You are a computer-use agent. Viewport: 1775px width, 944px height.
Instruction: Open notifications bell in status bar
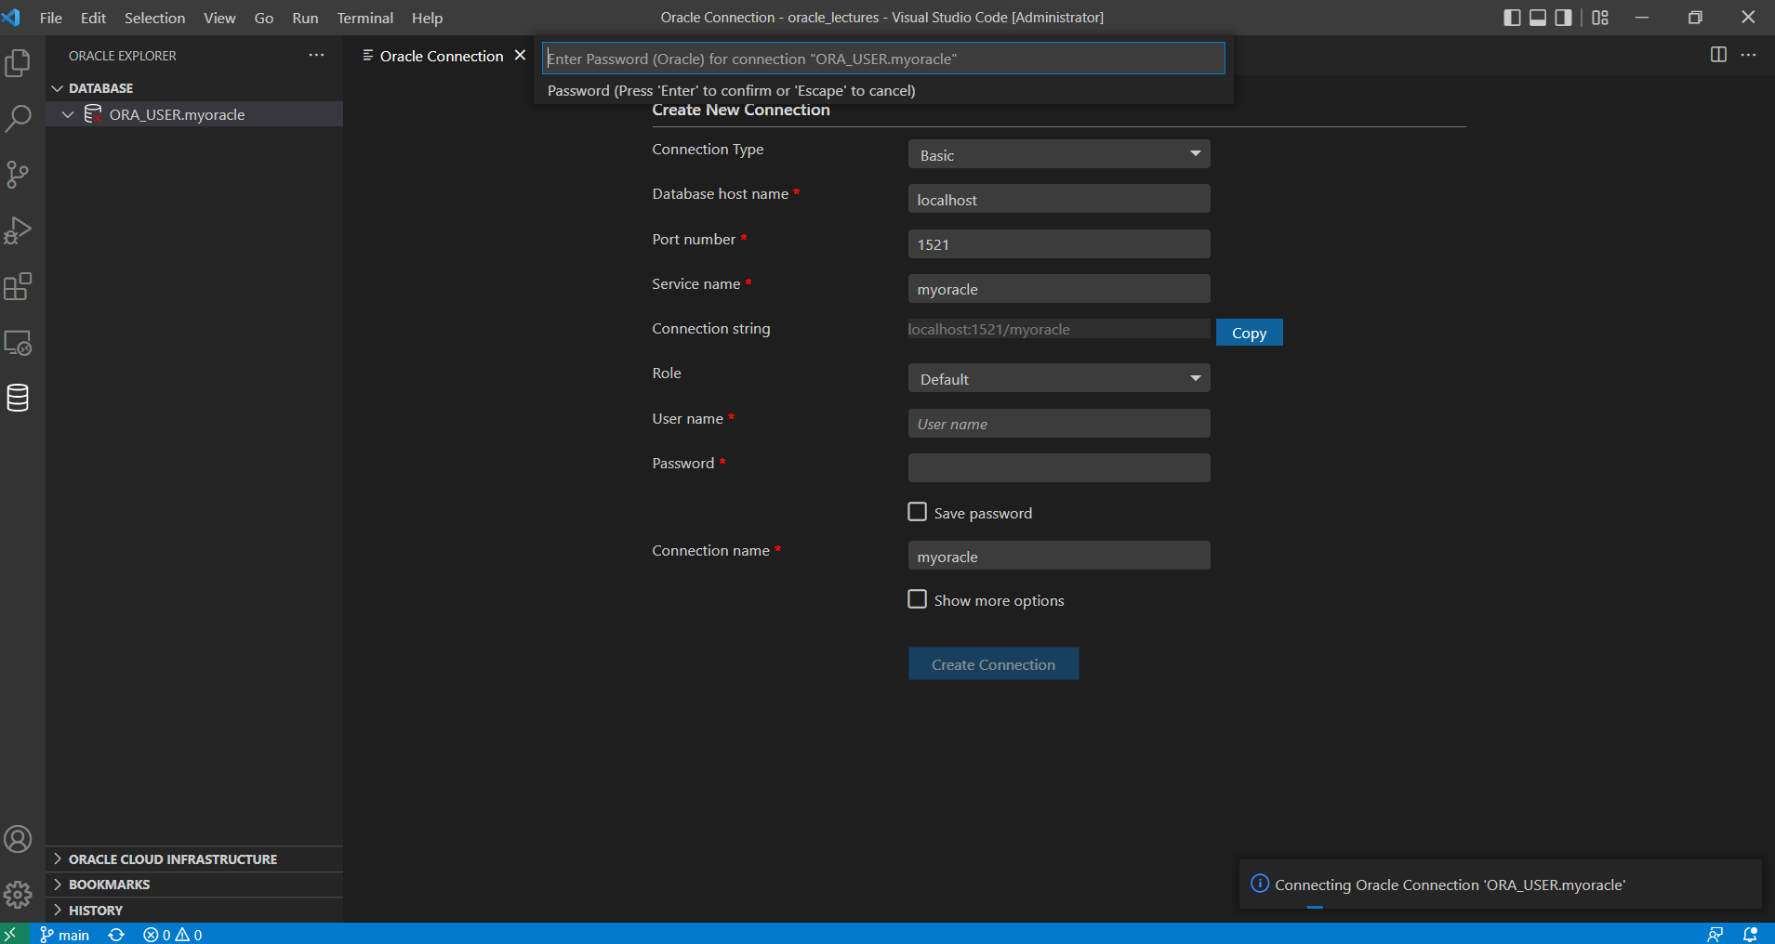coord(1750,935)
